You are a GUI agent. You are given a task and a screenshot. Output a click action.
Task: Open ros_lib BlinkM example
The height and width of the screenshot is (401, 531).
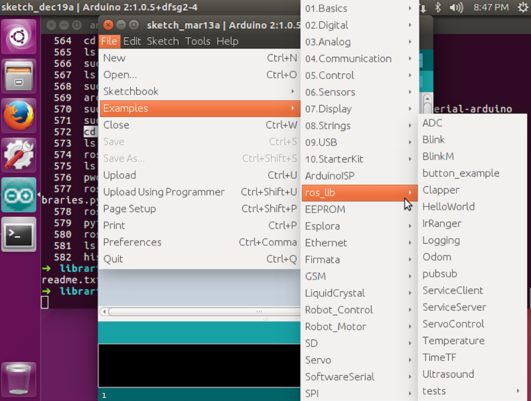(473, 156)
